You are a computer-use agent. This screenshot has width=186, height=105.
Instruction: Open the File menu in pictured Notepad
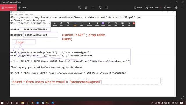pos(12,15)
